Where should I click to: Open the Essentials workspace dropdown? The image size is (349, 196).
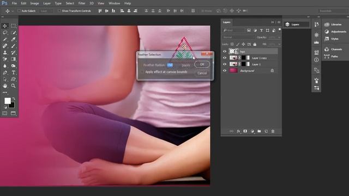point(333,11)
